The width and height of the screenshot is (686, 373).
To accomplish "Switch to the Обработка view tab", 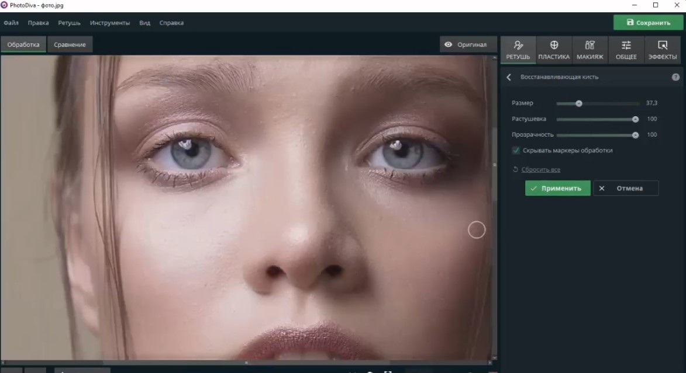I will 23,44.
